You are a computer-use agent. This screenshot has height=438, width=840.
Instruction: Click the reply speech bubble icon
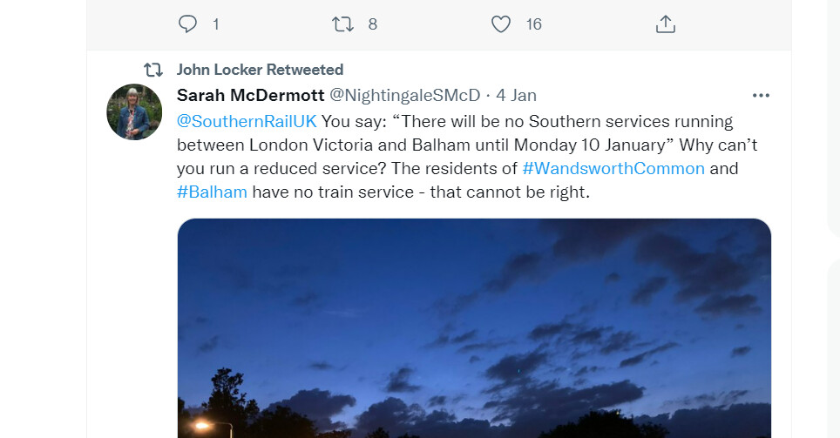click(x=187, y=24)
